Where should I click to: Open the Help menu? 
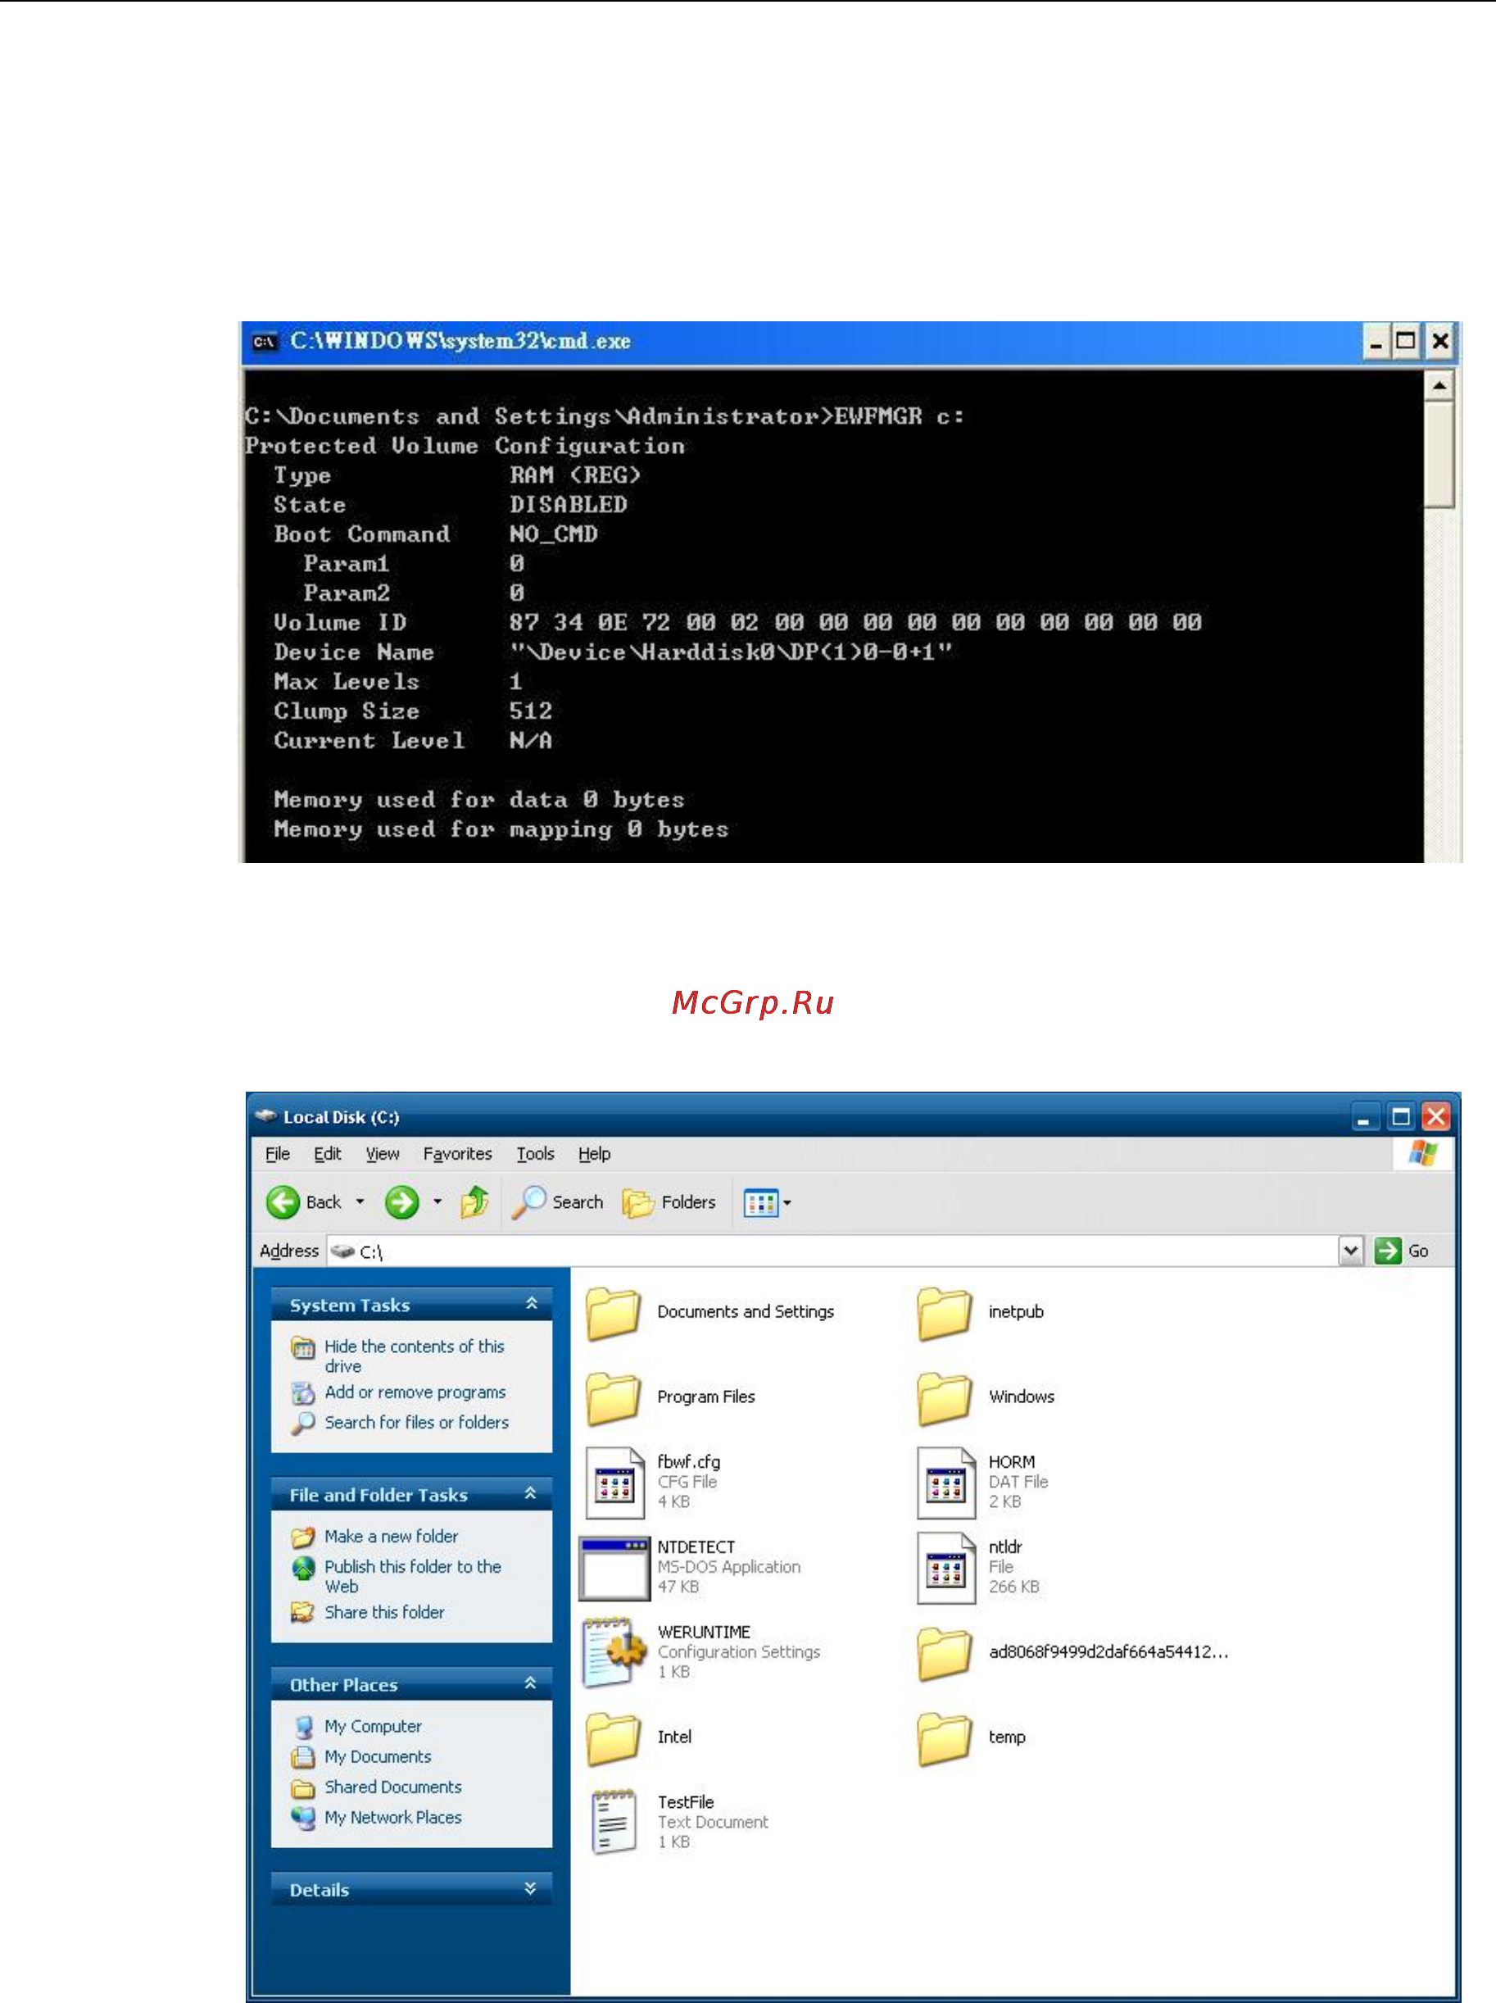coord(594,1154)
